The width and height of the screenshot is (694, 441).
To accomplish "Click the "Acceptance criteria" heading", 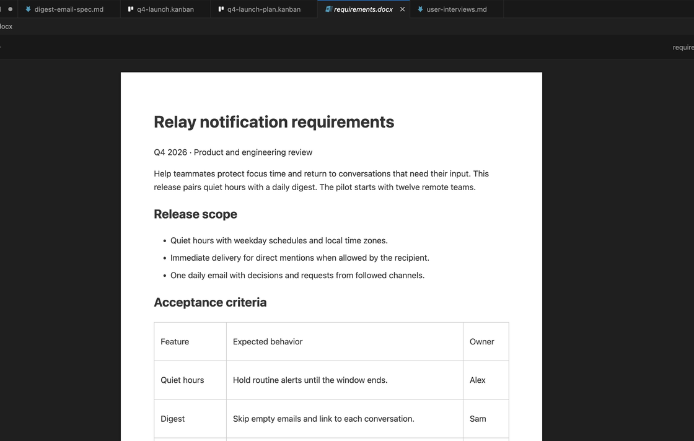I will pos(210,302).
